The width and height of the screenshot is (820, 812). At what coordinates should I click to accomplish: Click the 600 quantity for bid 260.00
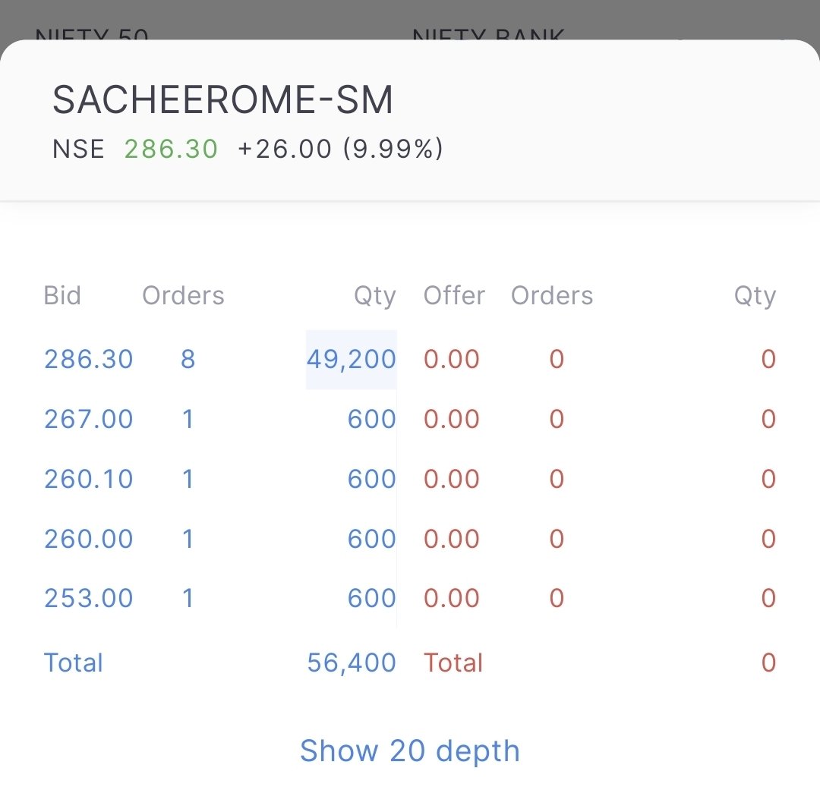[x=372, y=539]
